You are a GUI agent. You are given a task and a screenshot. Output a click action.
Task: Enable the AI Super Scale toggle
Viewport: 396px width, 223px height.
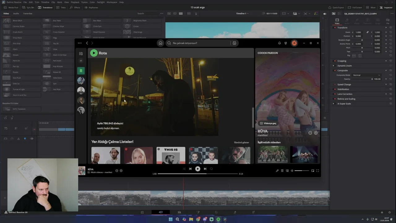pyautogui.click(x=335, y=104)
